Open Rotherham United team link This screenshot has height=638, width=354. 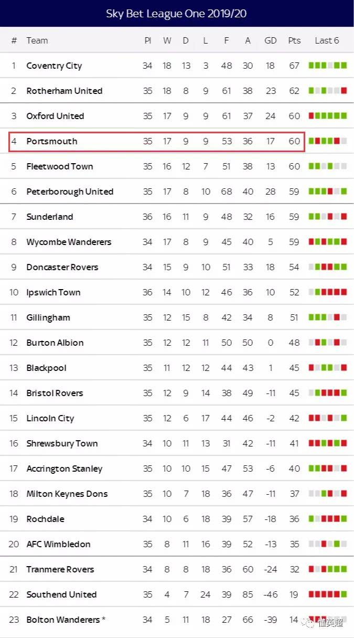point(65,91)
